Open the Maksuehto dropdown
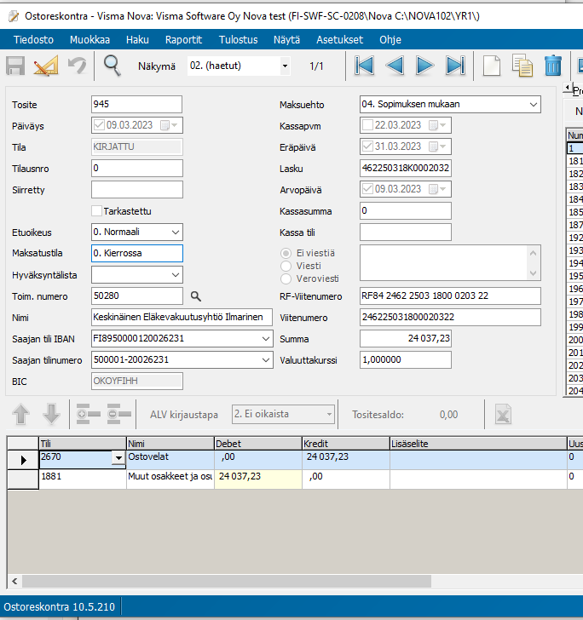 point(533,105)
